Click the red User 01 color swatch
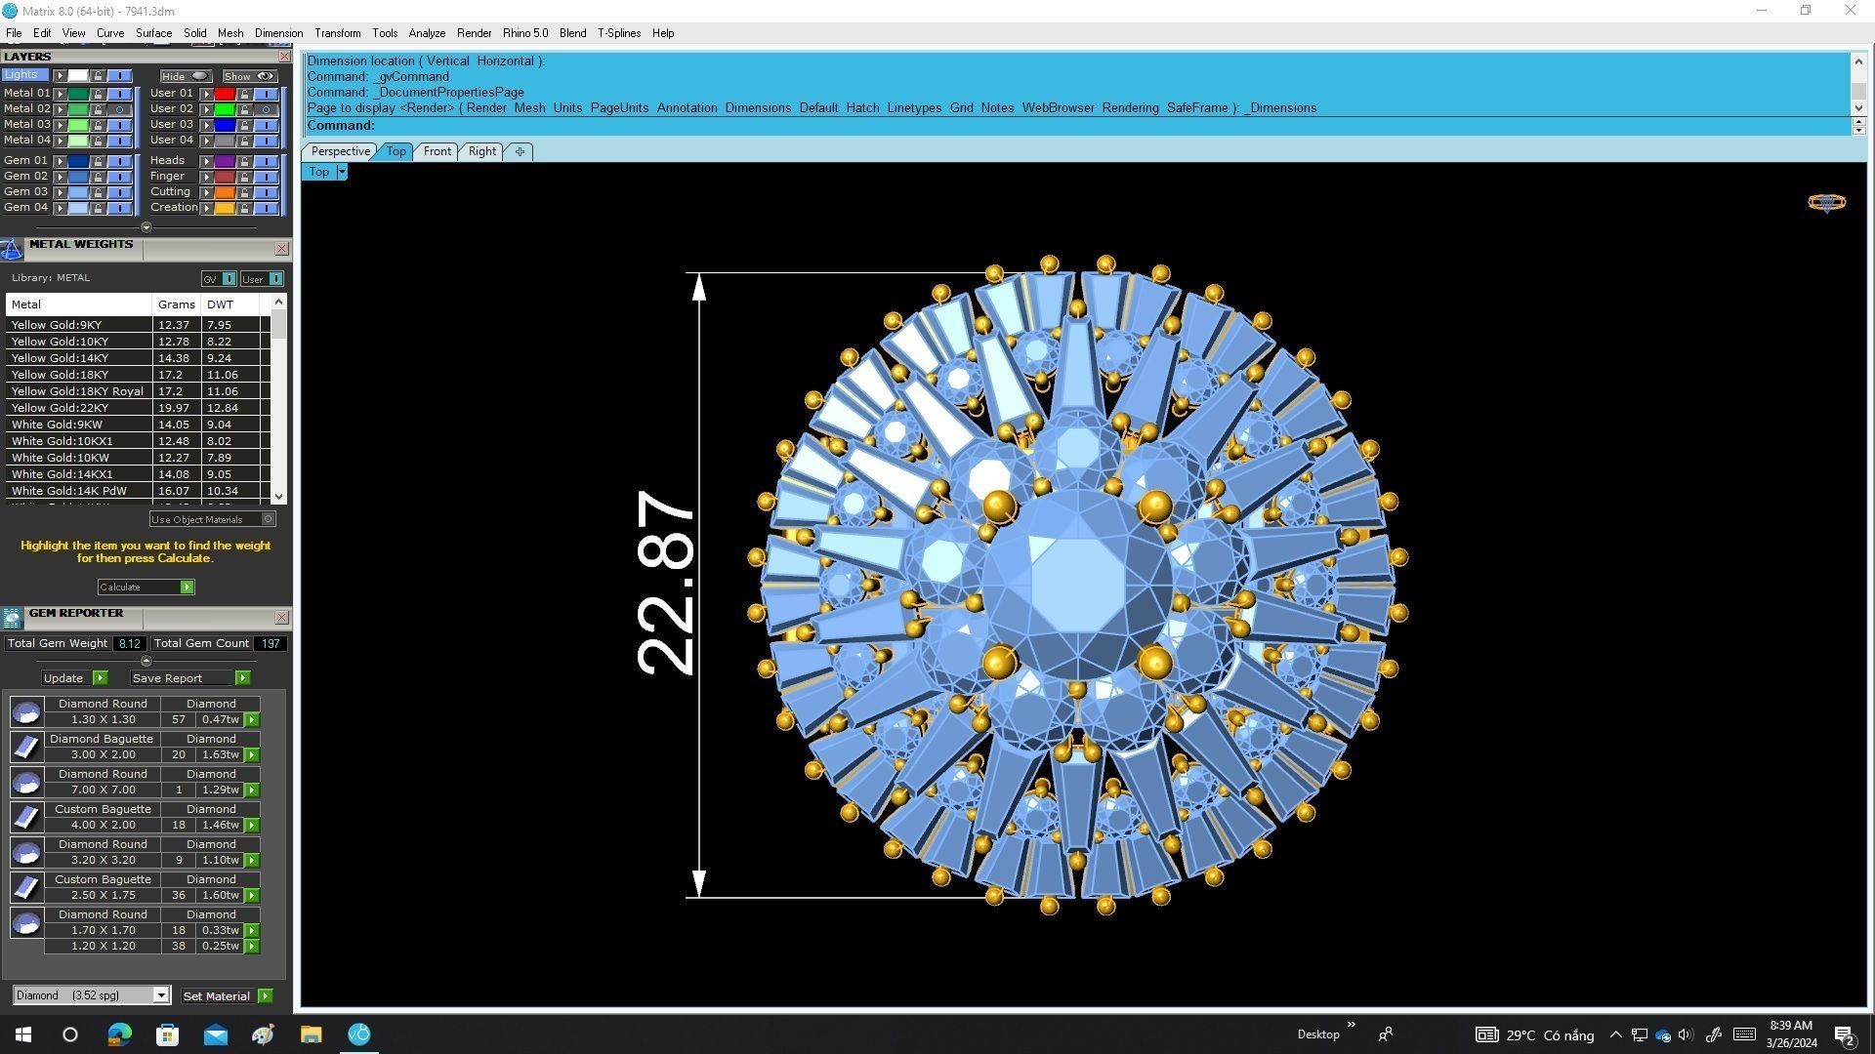Viewport: 1875px width, 1054px height. pyautogui.click(x=225, y=94)
